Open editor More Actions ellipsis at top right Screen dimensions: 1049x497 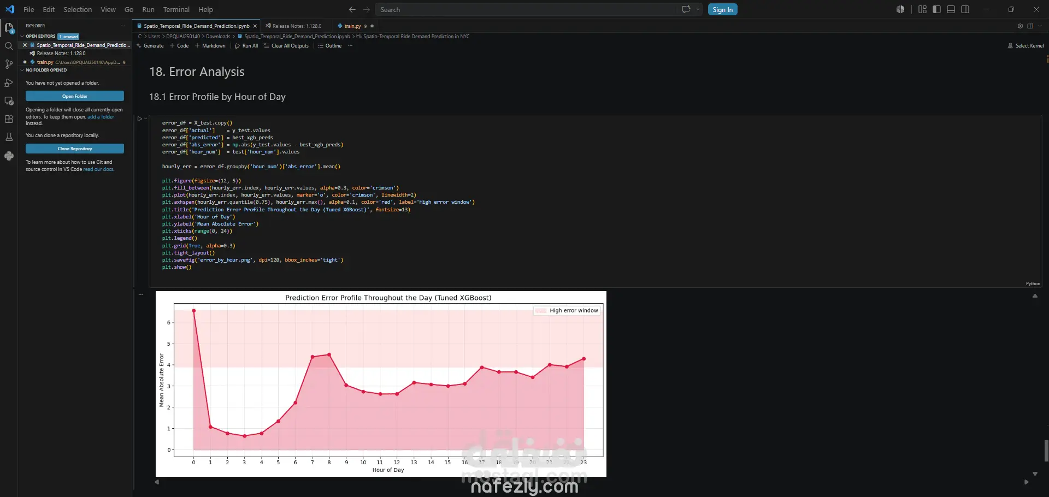pos(1040,26)
